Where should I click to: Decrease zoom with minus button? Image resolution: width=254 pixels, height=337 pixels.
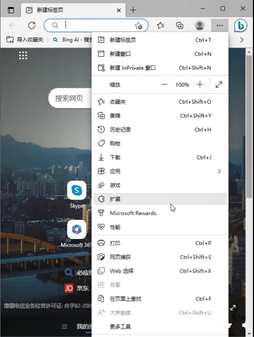pyautogui.click(x=164, y=84)
